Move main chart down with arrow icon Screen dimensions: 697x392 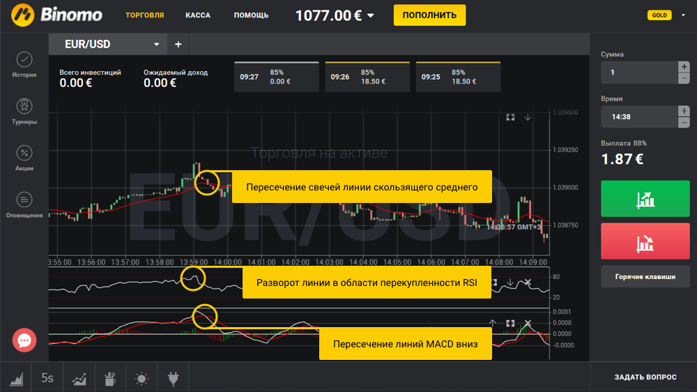pyautogui.click(x=528, y=117)
